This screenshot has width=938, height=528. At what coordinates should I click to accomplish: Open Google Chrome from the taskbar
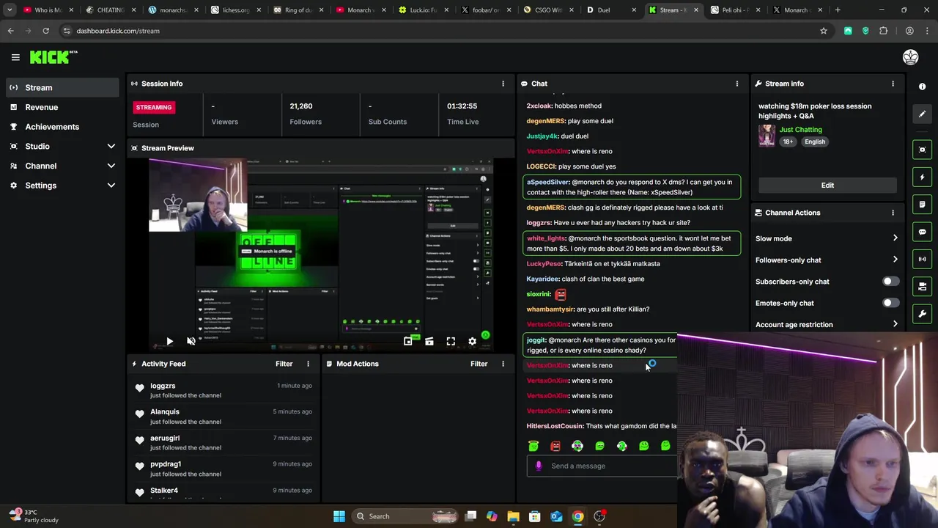point(577,516)
